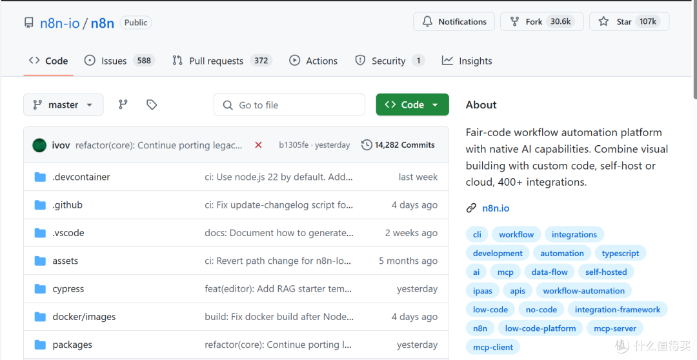Viewport: 697px width, 360px height.
Task: Click the commit history clock icon
Action: point(367,145)
